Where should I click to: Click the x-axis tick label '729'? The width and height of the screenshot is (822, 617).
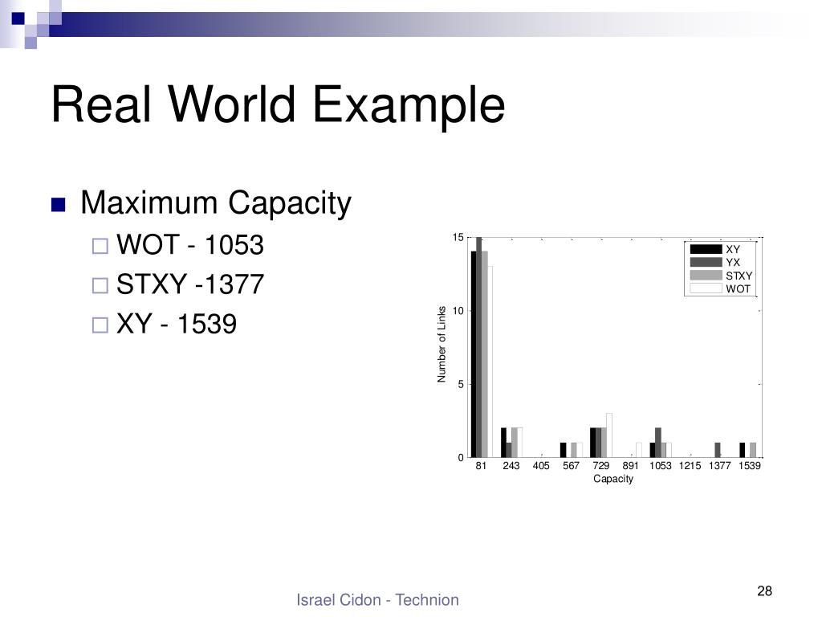click(600, 465)
